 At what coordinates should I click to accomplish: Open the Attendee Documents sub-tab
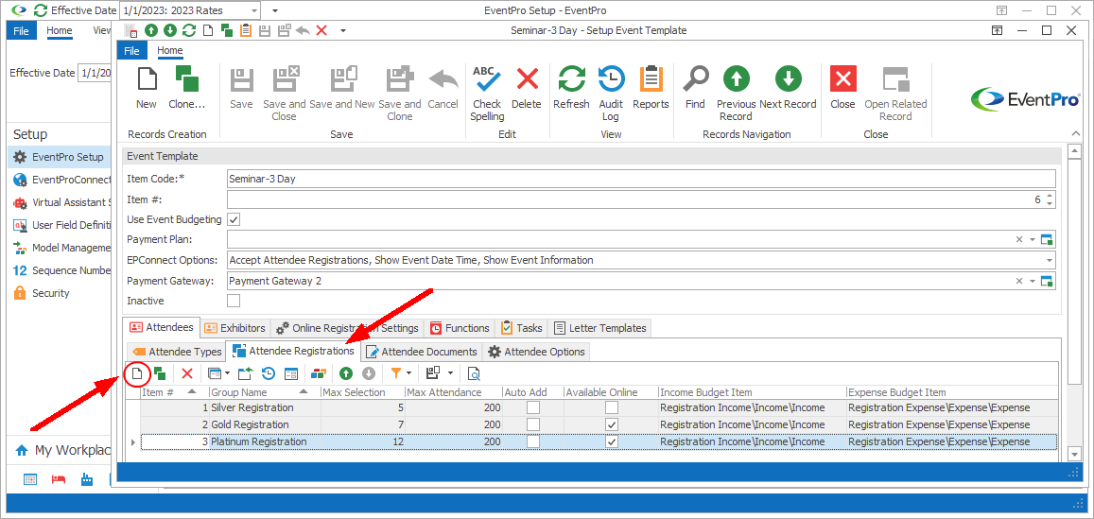[x=422, y=351]
